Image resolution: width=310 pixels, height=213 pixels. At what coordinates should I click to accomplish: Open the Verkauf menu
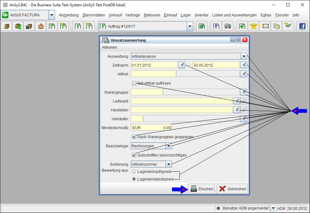[x=115, y=15]
